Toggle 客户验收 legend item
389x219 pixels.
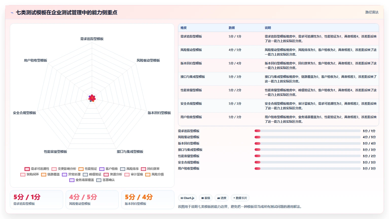pyautogui.click(x=109, y=169)
